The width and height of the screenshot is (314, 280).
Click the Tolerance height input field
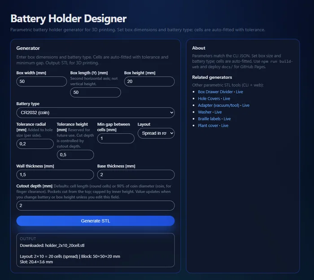75,155
